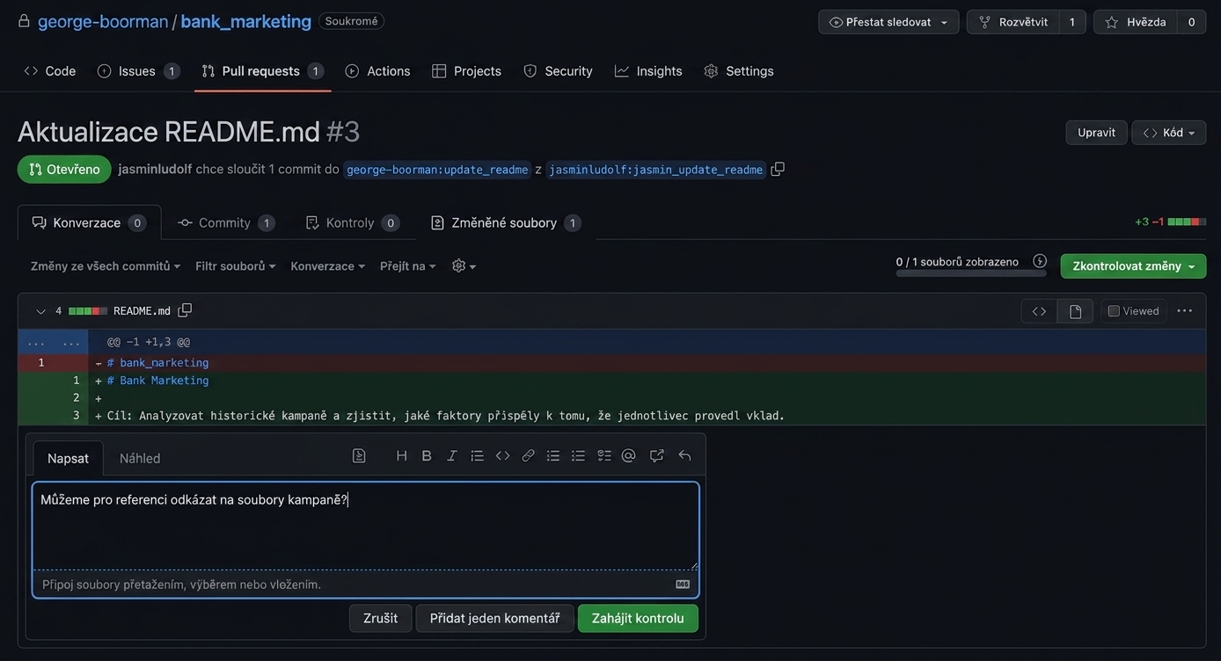Viewport: 1221px width, 661px height.
Task: Click the git pull request icon in Otevřeno badge
Action: (35, 169)
